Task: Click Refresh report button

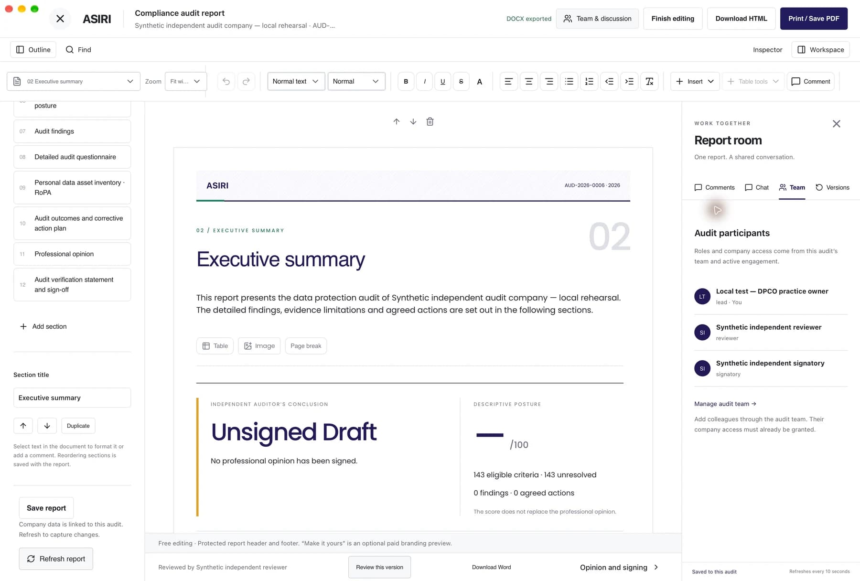Action: [x=56, y=559]
